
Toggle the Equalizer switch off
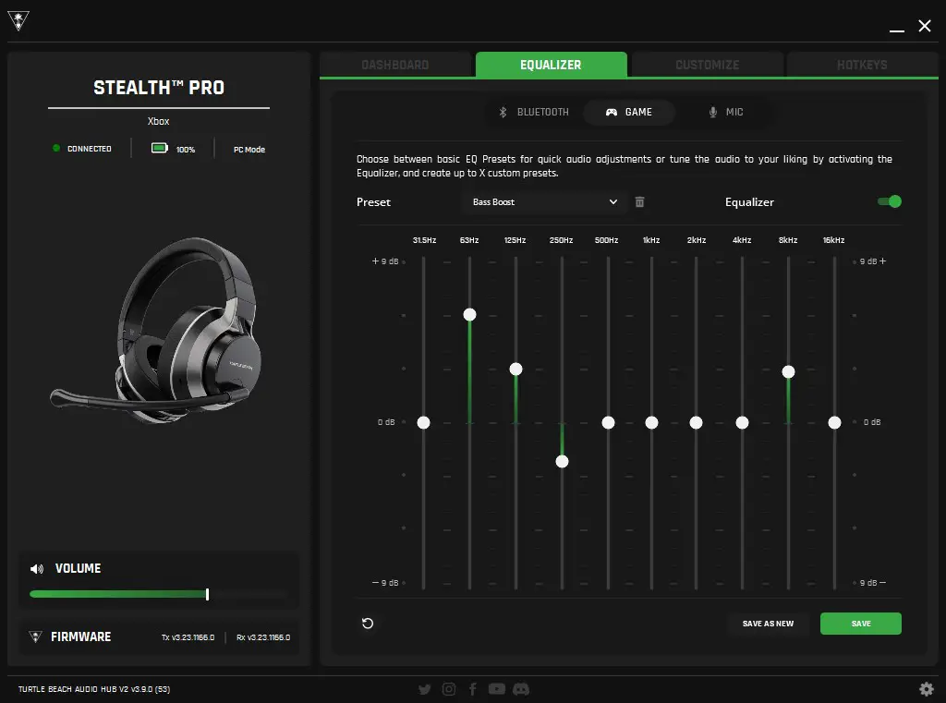click(890, 201)
